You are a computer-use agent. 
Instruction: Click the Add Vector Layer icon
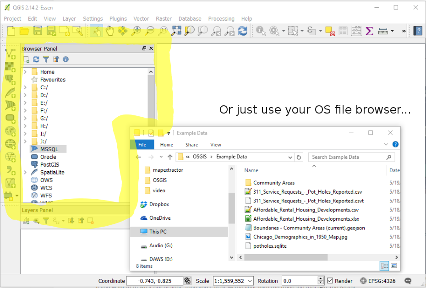(x=11, y=53)
